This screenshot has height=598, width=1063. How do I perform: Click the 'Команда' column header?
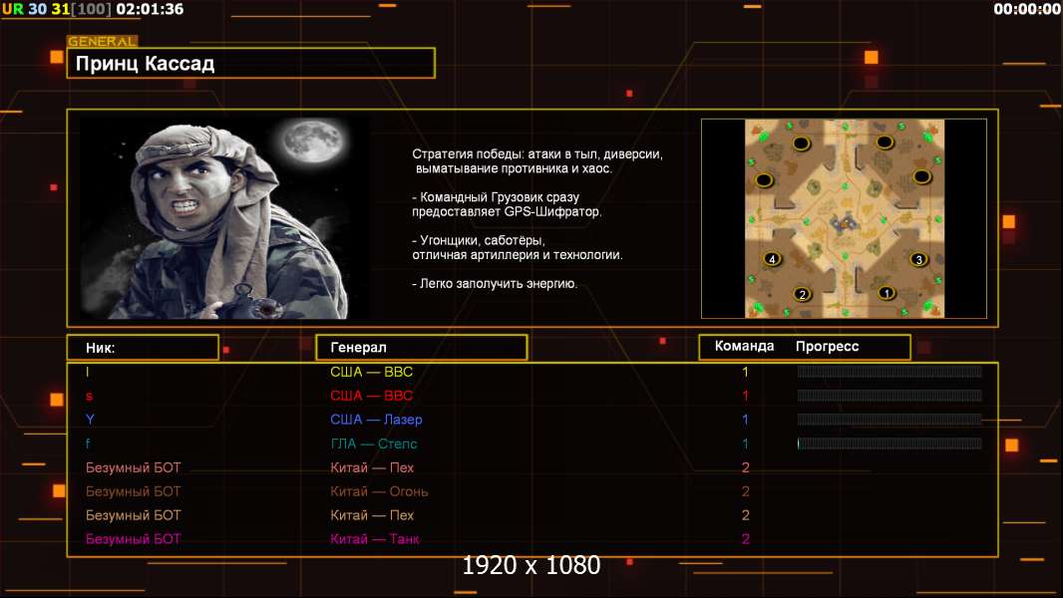click(x=744, y=346)
